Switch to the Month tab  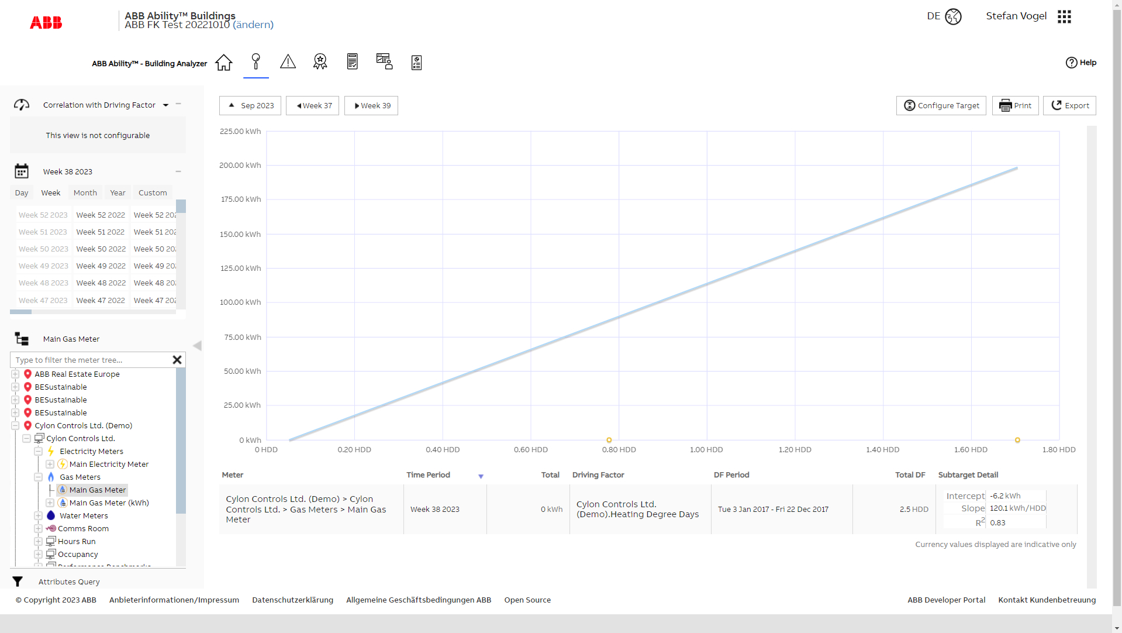click(x=85, y=192)
